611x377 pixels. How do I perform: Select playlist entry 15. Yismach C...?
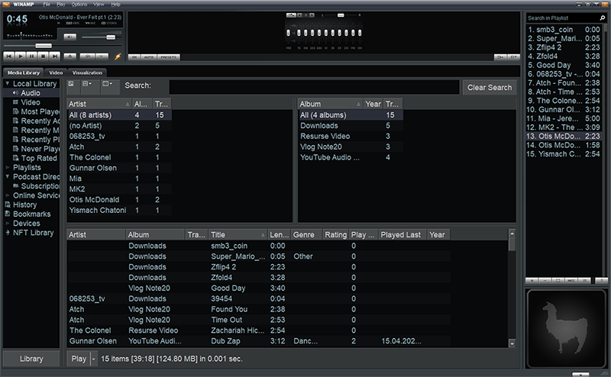click(x=563, y=154)
